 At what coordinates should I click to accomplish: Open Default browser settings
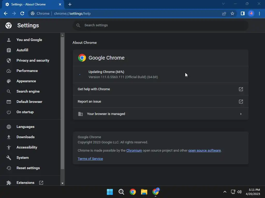click(x=30, y=102)
